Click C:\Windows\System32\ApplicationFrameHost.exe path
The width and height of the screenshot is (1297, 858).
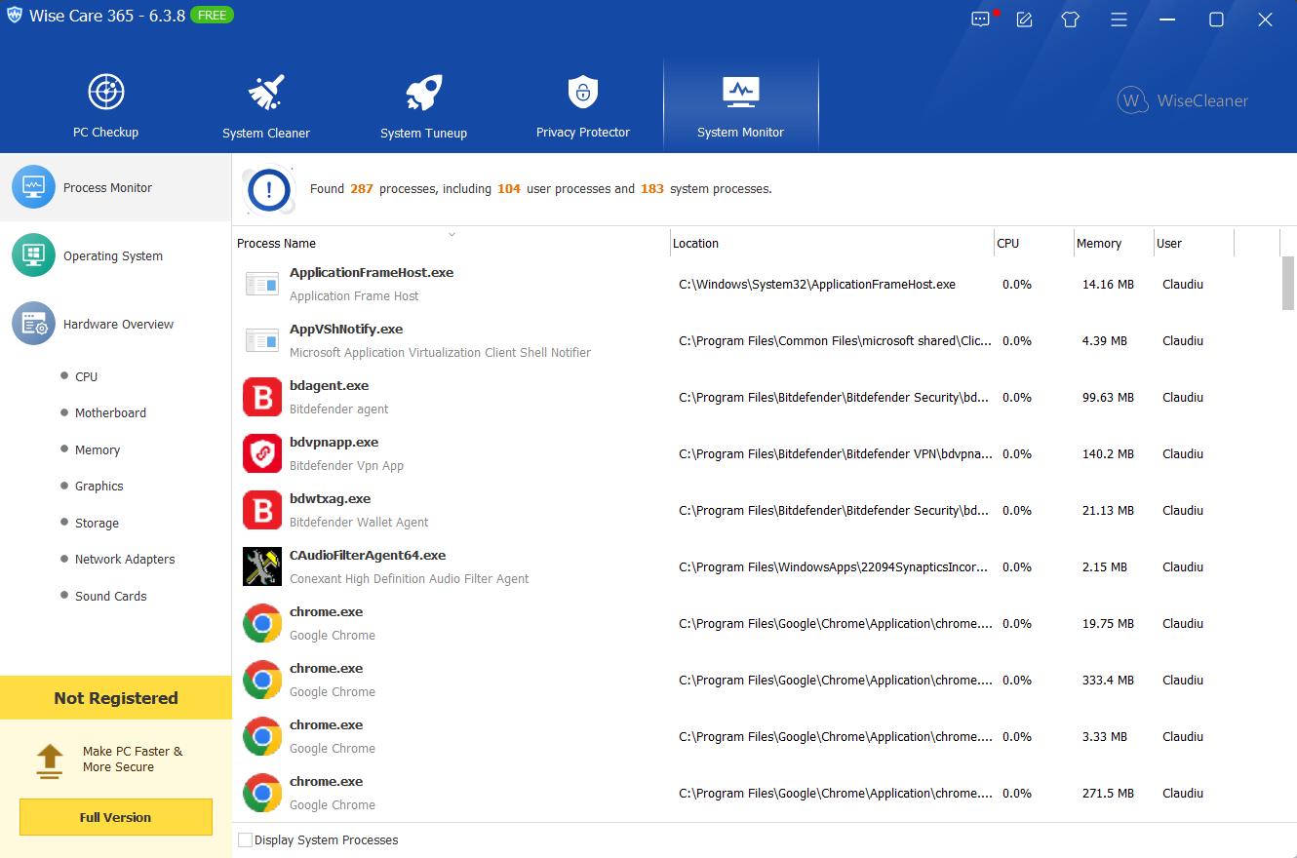817,284
